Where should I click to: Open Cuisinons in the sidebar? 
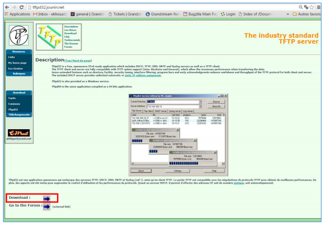[19, 104]
